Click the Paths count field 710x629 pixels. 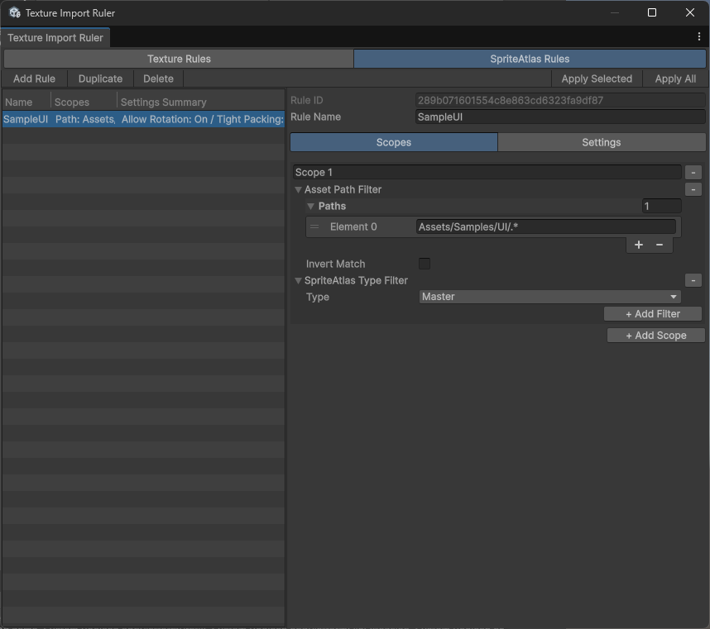coord(661,206)
